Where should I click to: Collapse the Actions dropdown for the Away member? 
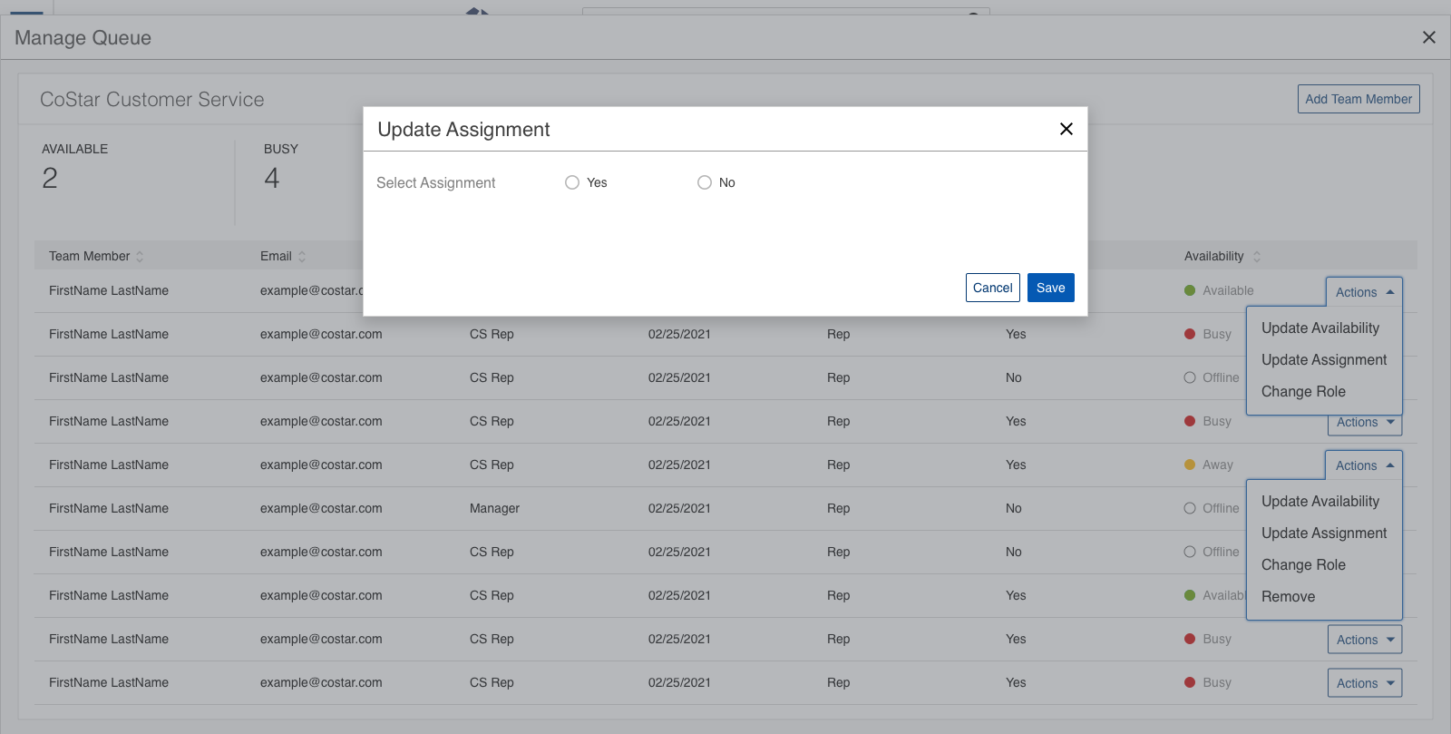1364,465
